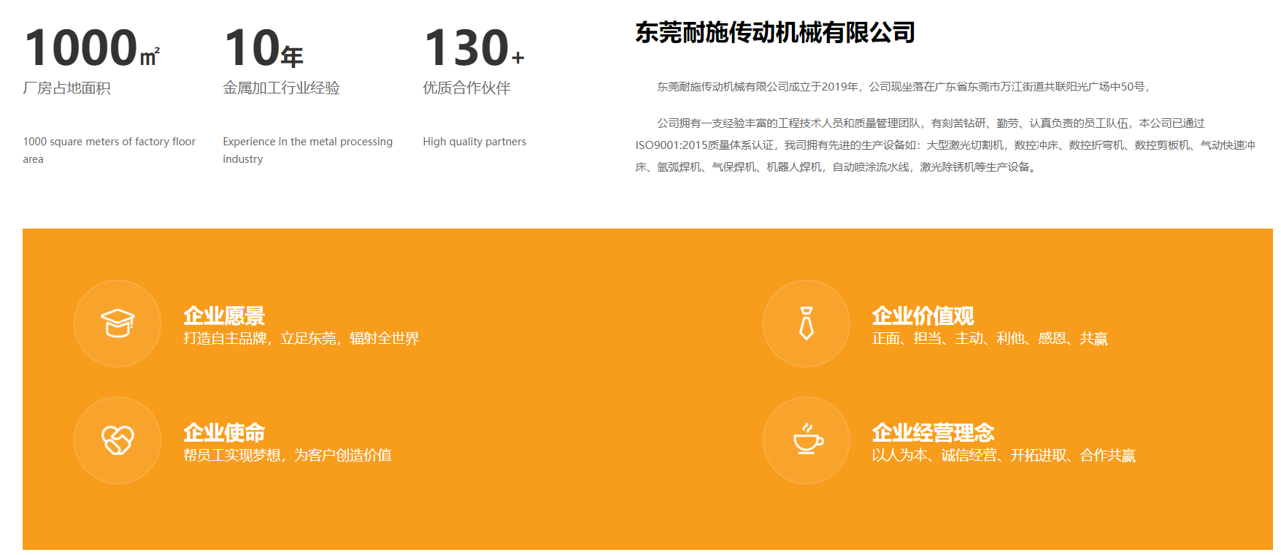This screenshot has height=555, width=1281.
Task: Select the 企业经营理念 heading
Action: coord(934,432)
